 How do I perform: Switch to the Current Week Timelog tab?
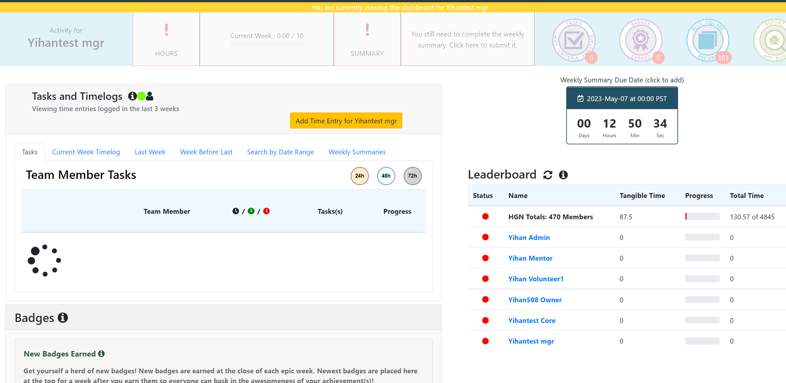click(x=86, y=152)
